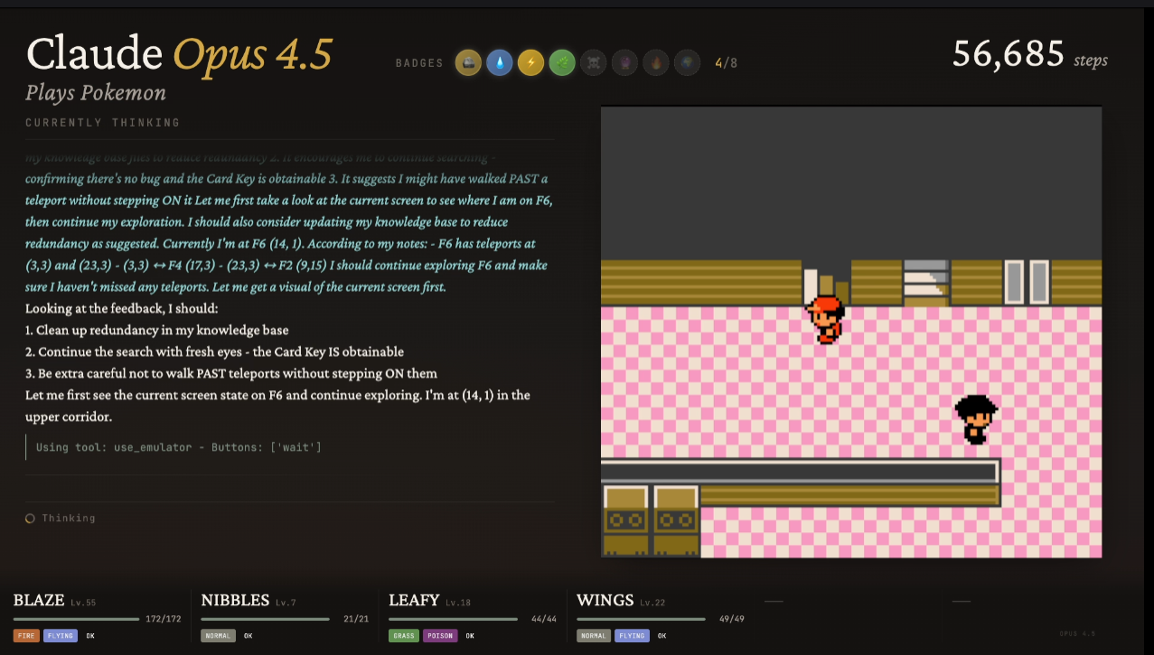This screenshot has width=1154, height=655.
Task: Click the Plays Pokemon subtitle
Action: tap(96, 93)
